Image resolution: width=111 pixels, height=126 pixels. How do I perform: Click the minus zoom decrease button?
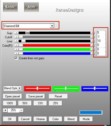click(x=21, y=110)
